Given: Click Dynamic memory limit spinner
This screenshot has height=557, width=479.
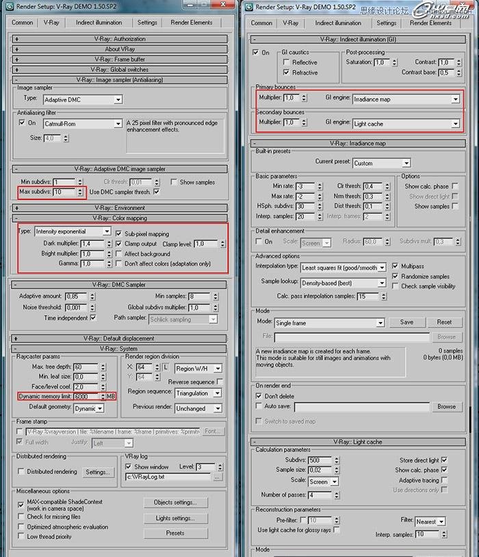Looking at the screenshot, I should pos(103,397).
